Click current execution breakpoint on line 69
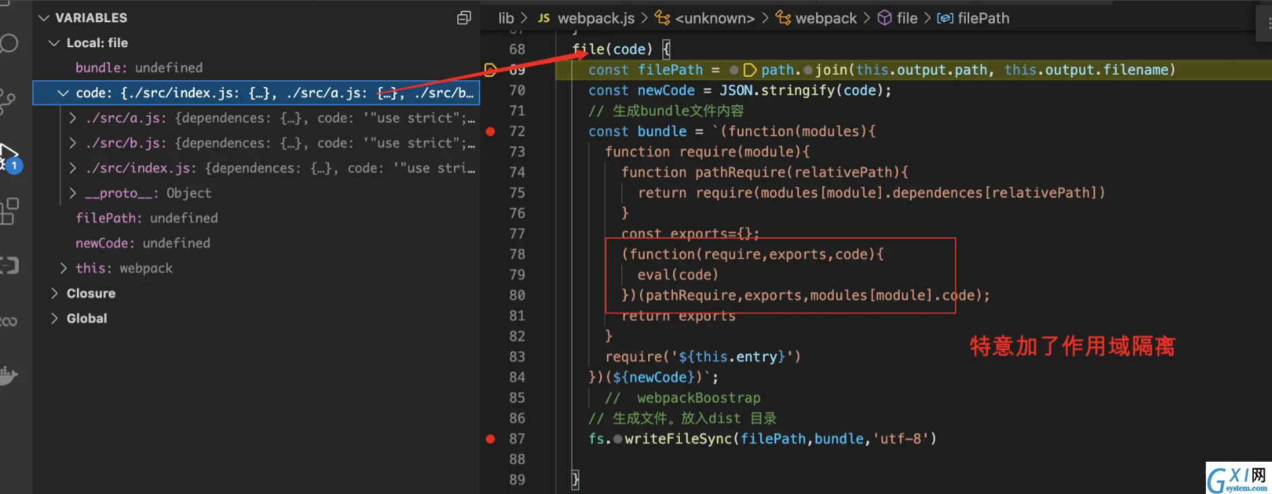 [x=490, y=69]
